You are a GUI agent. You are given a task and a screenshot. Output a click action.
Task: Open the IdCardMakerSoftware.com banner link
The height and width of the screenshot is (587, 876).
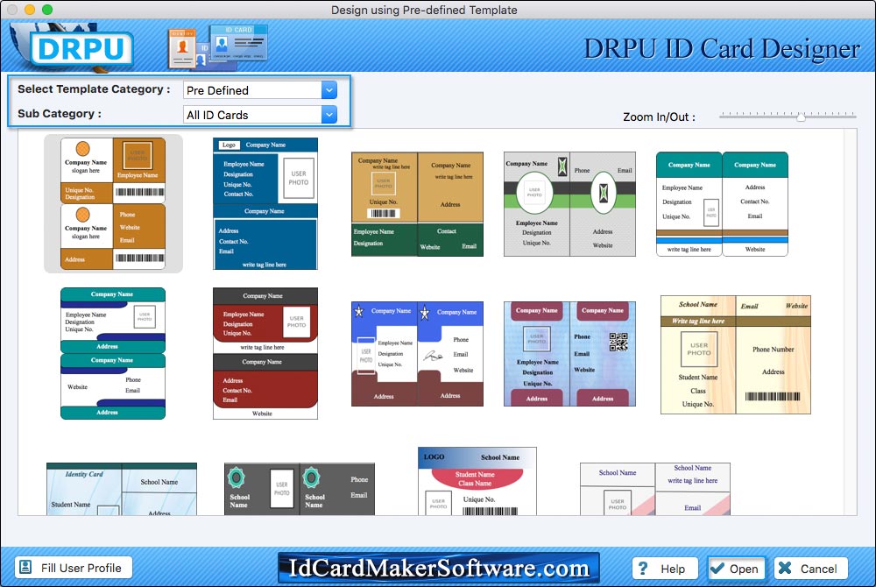[439, 568]
